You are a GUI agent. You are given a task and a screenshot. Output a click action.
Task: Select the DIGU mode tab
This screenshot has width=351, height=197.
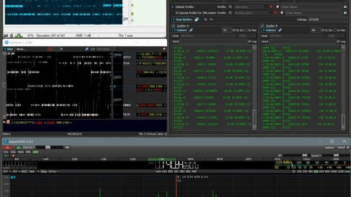click(307, 159)
